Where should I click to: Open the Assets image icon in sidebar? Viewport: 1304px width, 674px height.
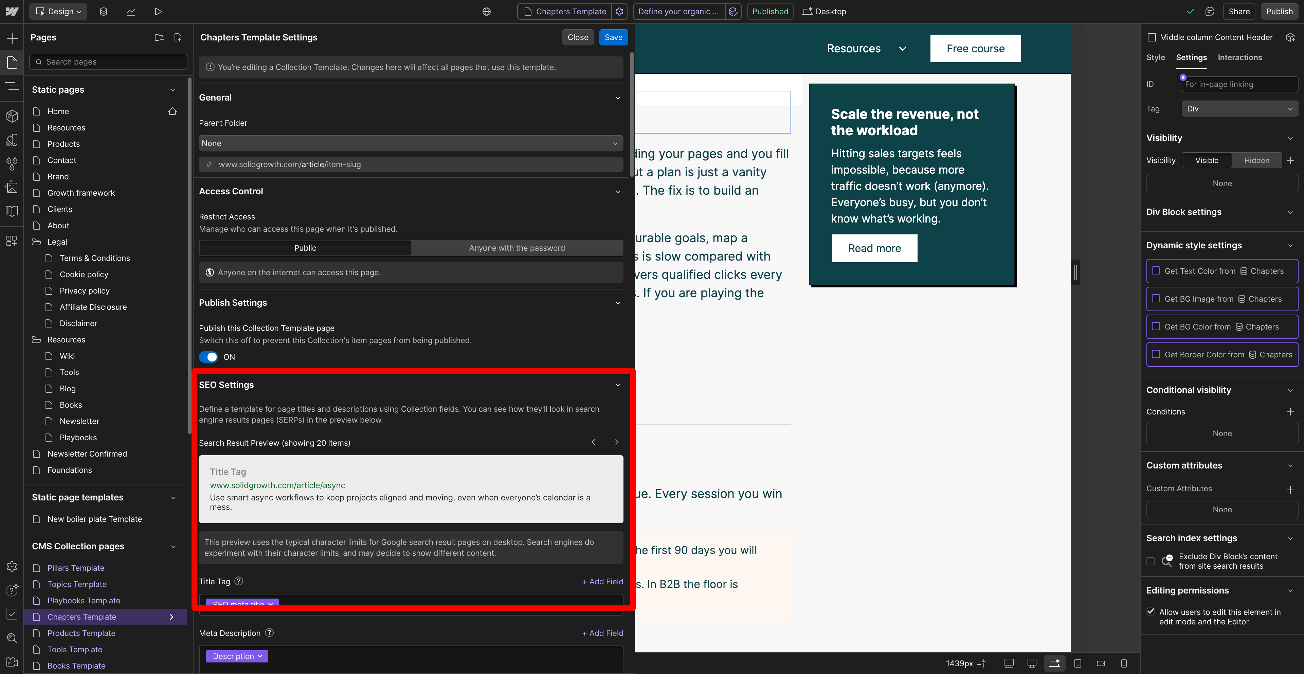pyautogui.click(x=12, y=188)
